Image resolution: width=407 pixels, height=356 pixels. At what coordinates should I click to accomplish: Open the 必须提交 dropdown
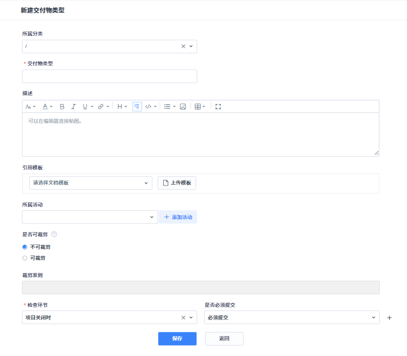coord(291,317)
